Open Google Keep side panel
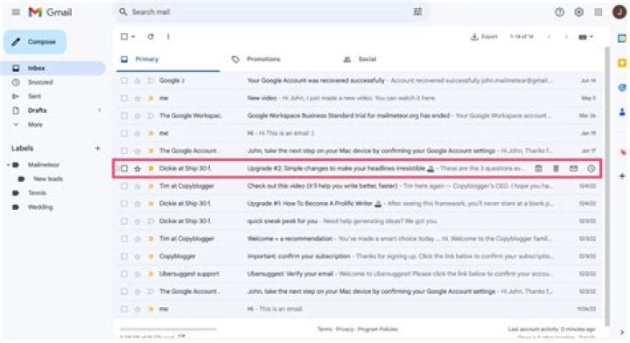The width and height of the screenshot is (630, 343). tap(622, 63)
